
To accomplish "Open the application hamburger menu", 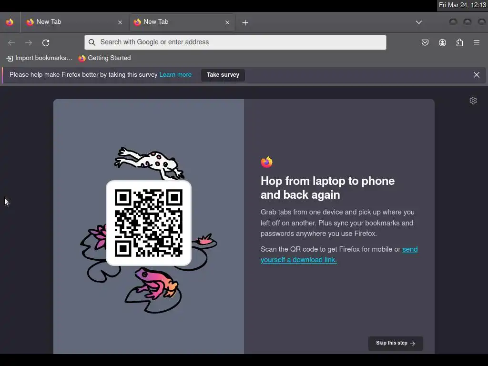I will click(477, 42).
